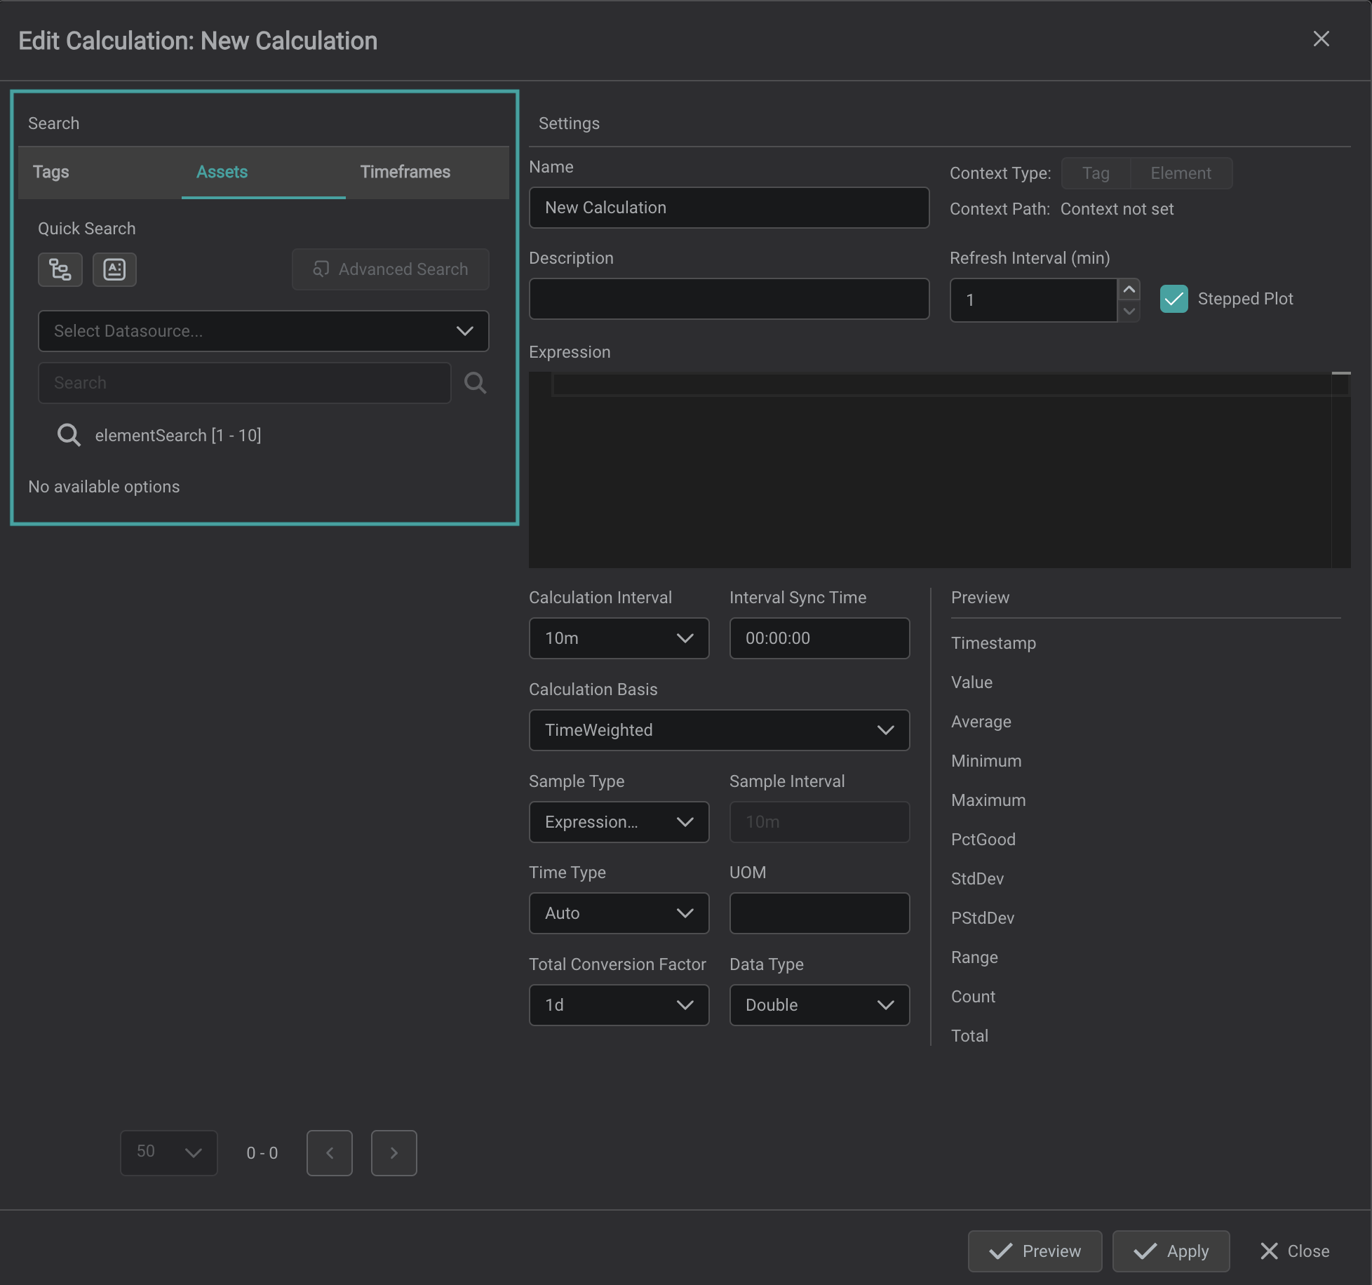Switch to the Timeframes tab
The height and width of the screenshot is (1285, 1372).
(x=427, y=173)
